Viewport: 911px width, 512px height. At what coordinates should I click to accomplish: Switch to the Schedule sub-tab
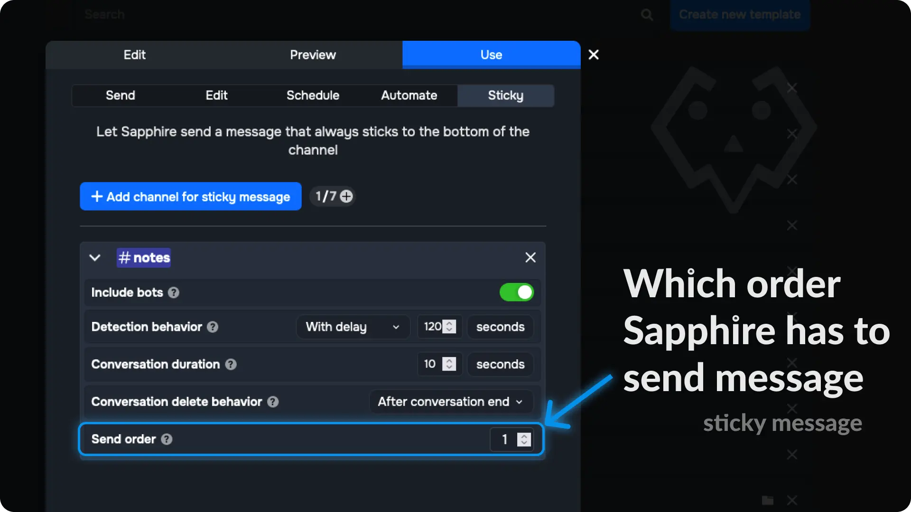(x=313, y=95)
